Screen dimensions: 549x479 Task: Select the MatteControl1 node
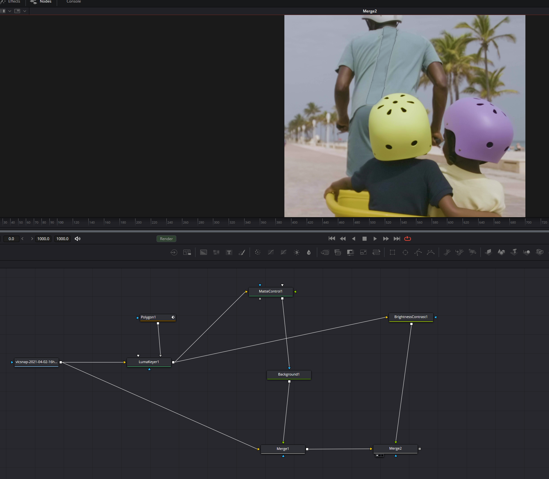coord(271,291)
